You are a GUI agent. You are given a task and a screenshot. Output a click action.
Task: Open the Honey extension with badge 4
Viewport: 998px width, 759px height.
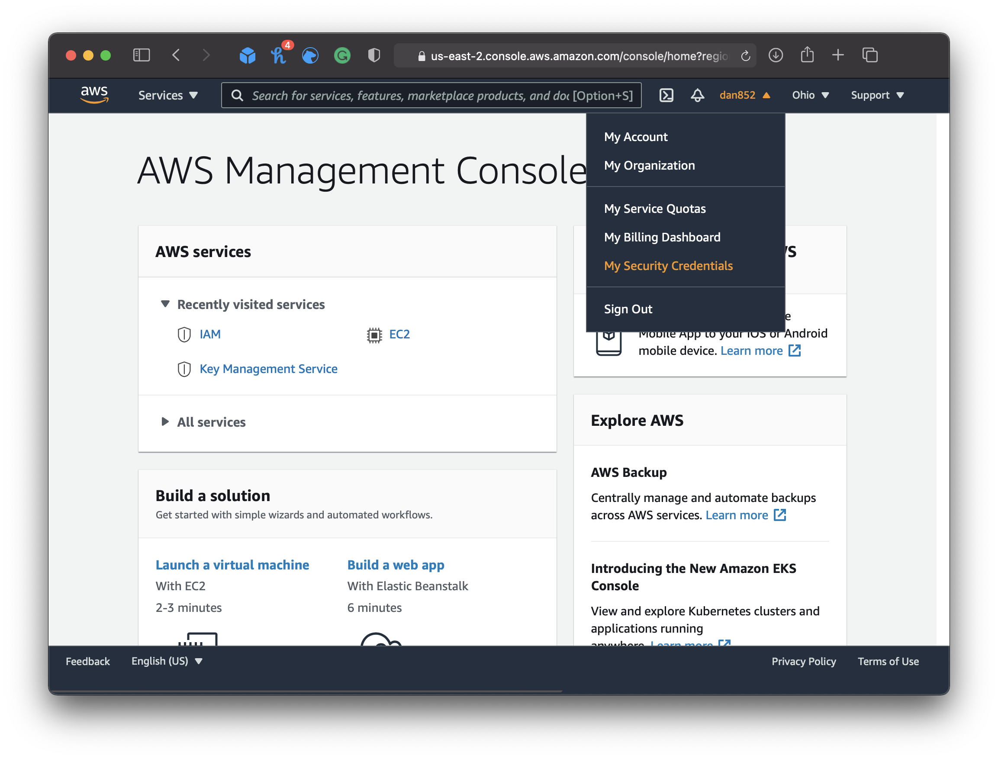coord(279,55)
